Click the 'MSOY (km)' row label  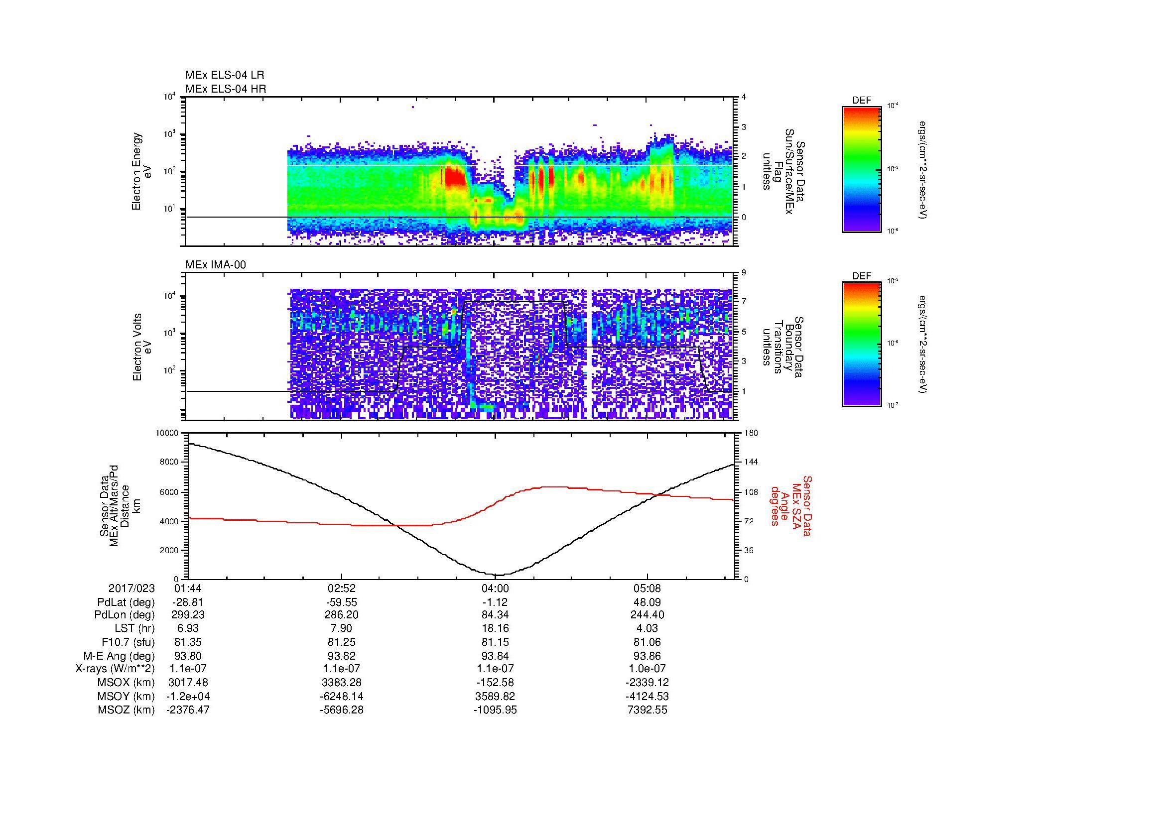[126, 696]
